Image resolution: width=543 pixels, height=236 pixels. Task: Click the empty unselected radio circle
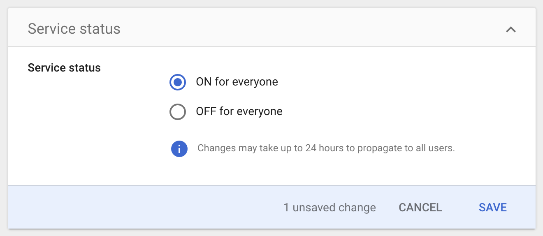click(178, 112)
